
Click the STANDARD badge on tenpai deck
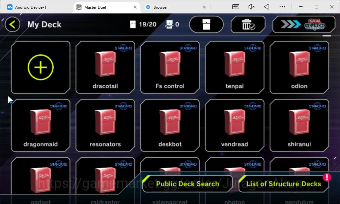(x=253, y=48)
